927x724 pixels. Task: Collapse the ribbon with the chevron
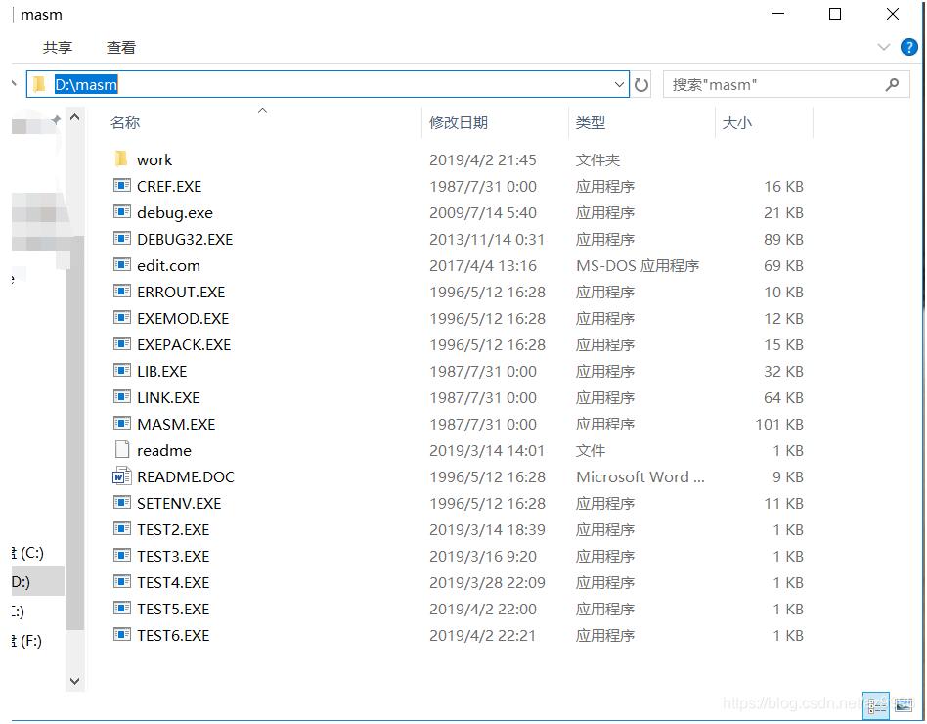(884, 46)
